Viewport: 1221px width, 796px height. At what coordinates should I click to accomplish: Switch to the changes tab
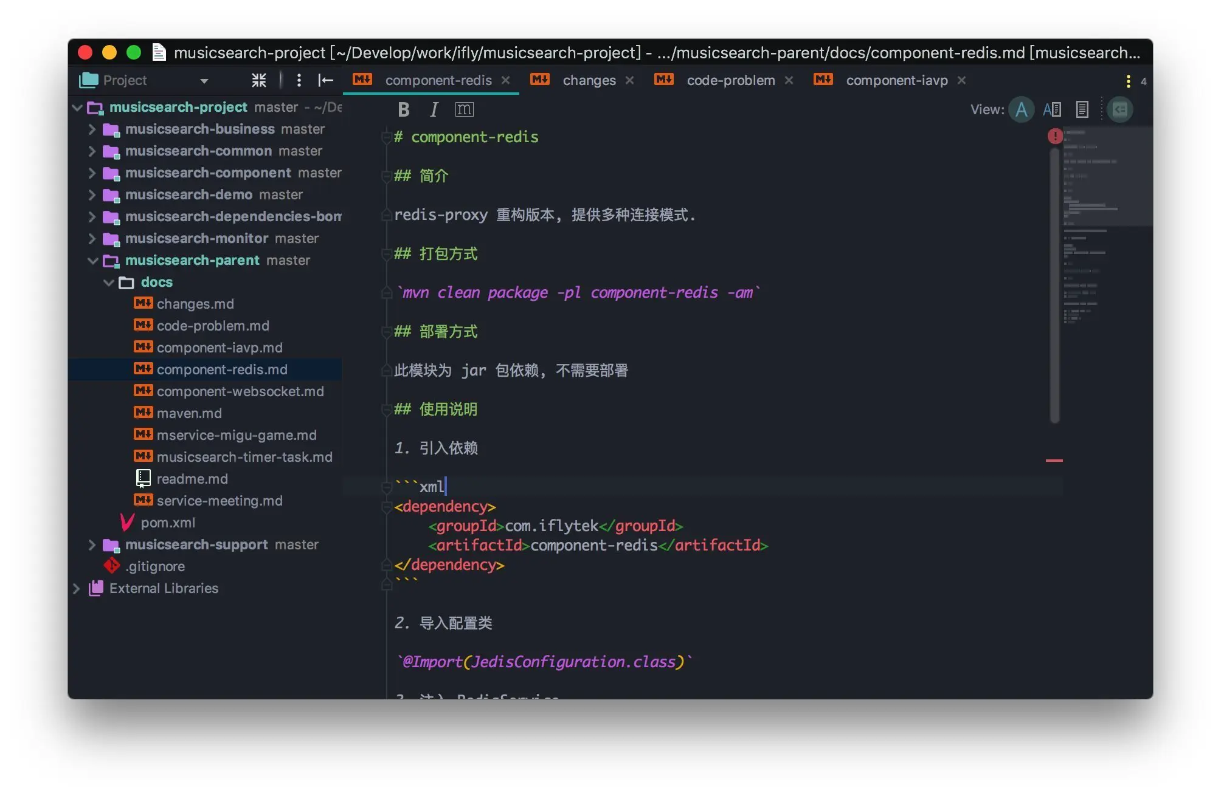589,80
